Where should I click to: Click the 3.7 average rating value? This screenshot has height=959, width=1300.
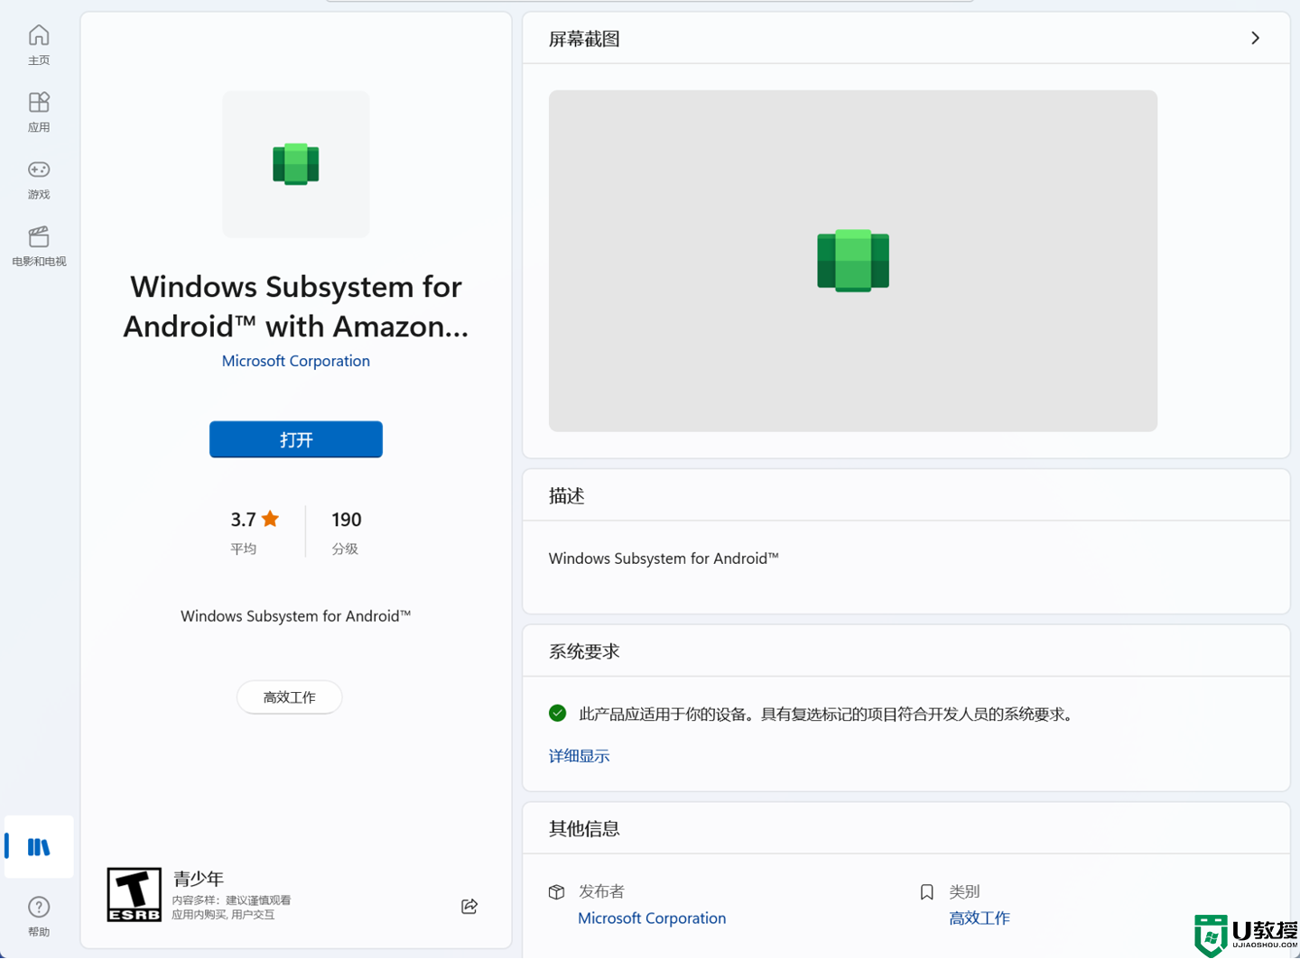click(243, 520)
